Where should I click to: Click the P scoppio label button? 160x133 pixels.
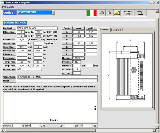[x=9, y=58]
